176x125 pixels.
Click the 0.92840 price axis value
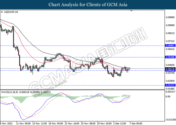tap(170, 81)
